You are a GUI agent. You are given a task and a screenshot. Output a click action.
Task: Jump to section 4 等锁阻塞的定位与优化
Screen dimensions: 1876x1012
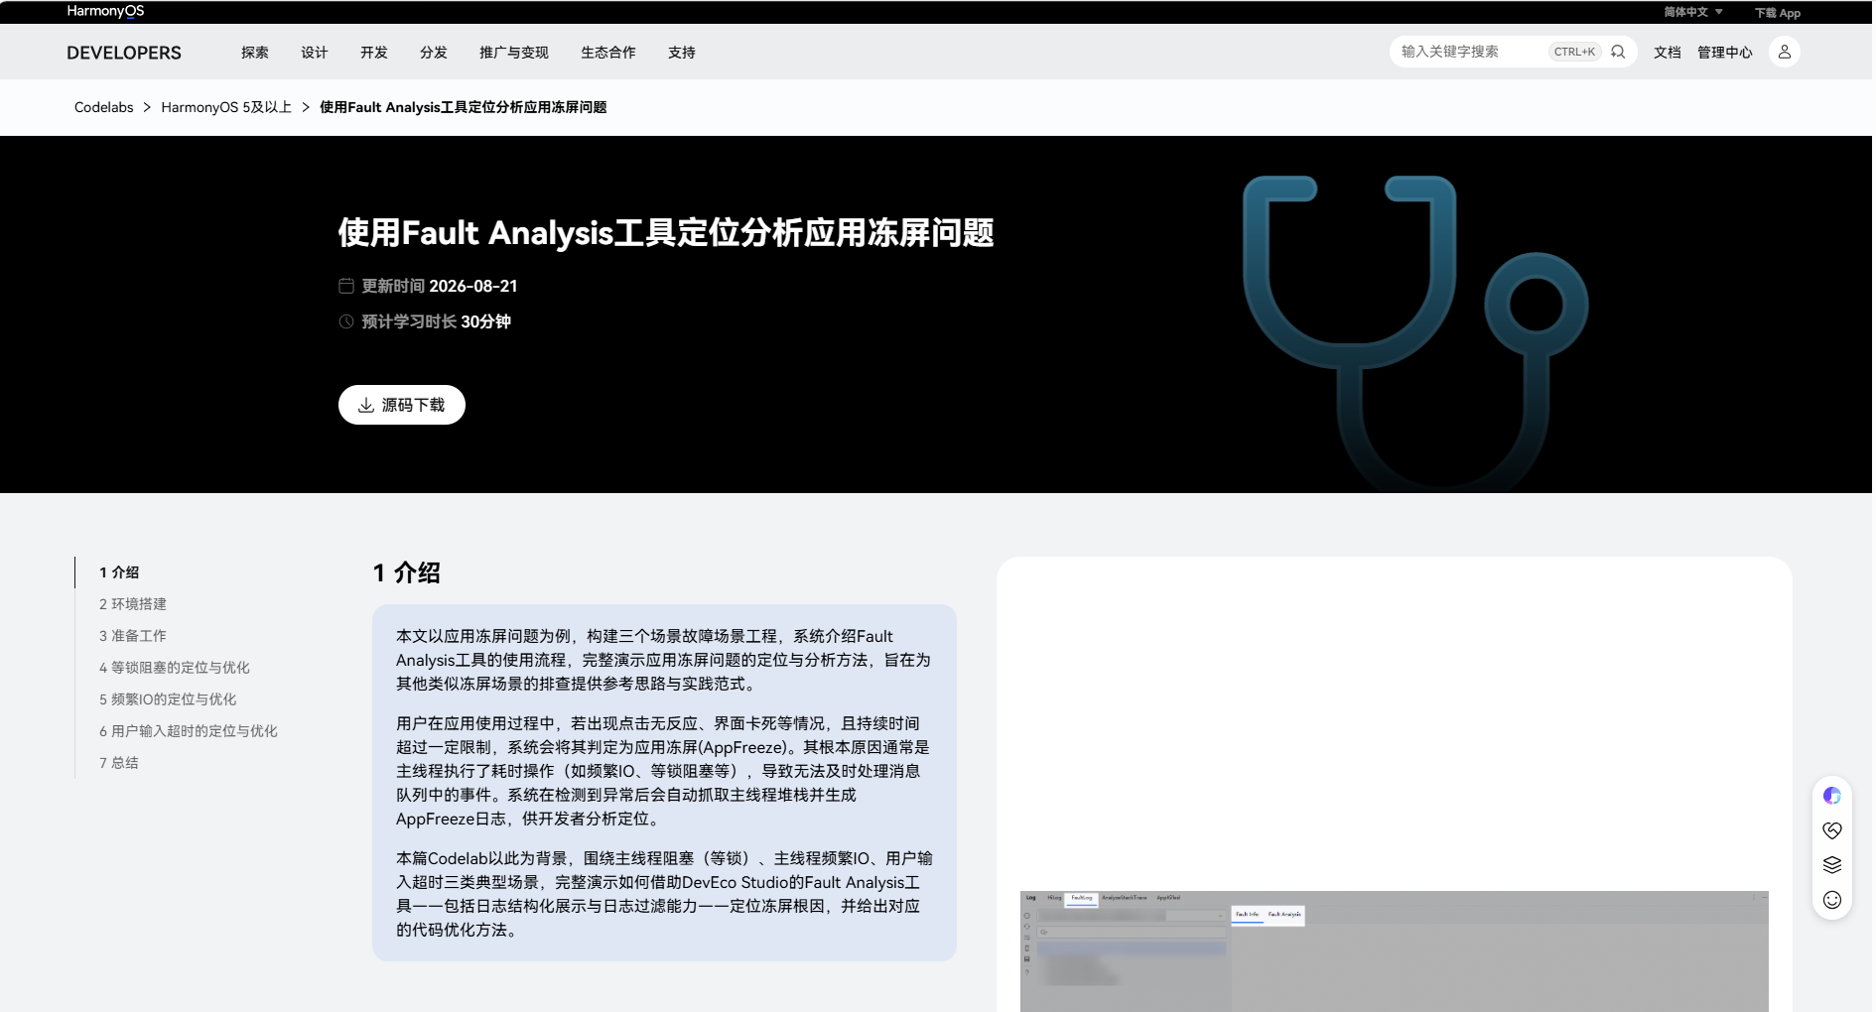pos(175,668)
